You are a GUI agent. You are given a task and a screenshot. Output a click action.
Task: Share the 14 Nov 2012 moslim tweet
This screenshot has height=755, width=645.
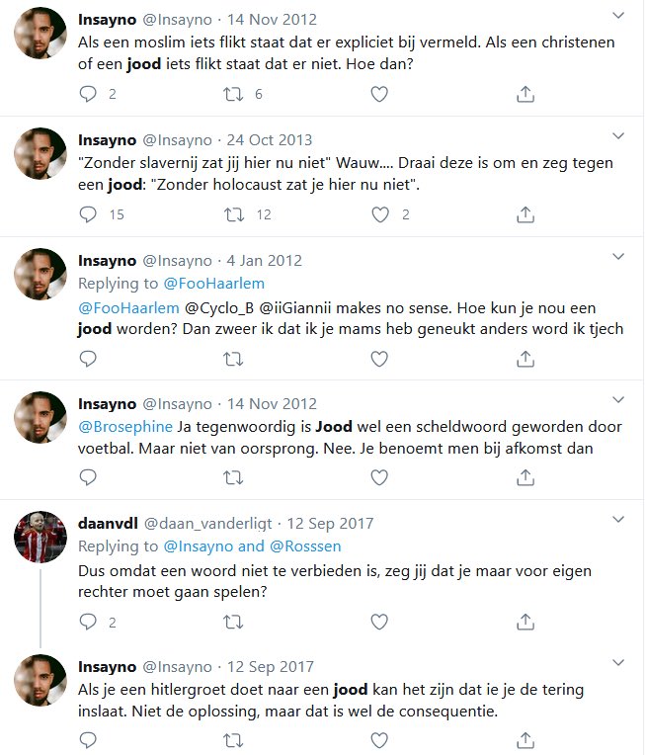tap(525, 94)
